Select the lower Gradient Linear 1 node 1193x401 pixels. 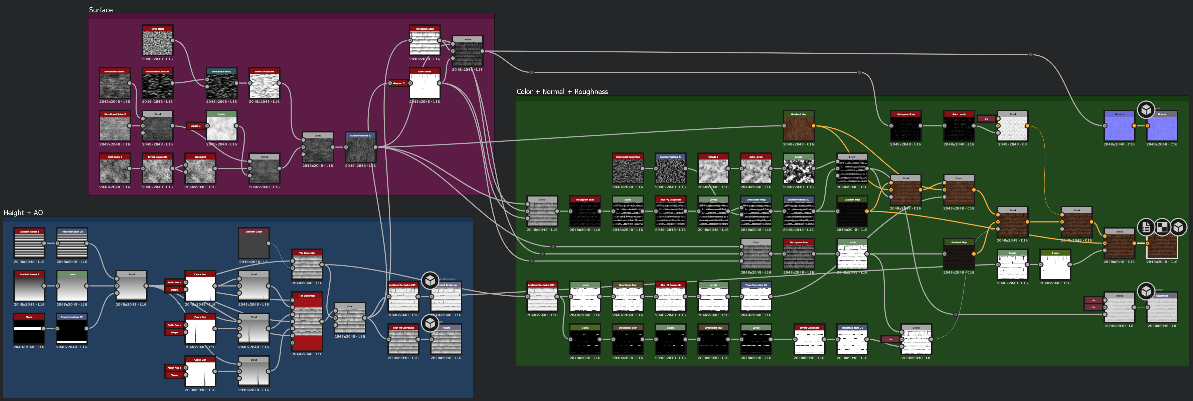29,286
